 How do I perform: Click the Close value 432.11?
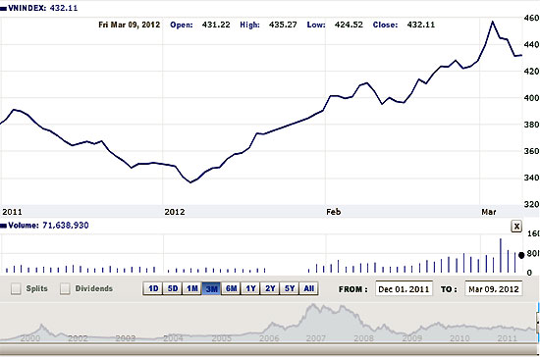421,25
